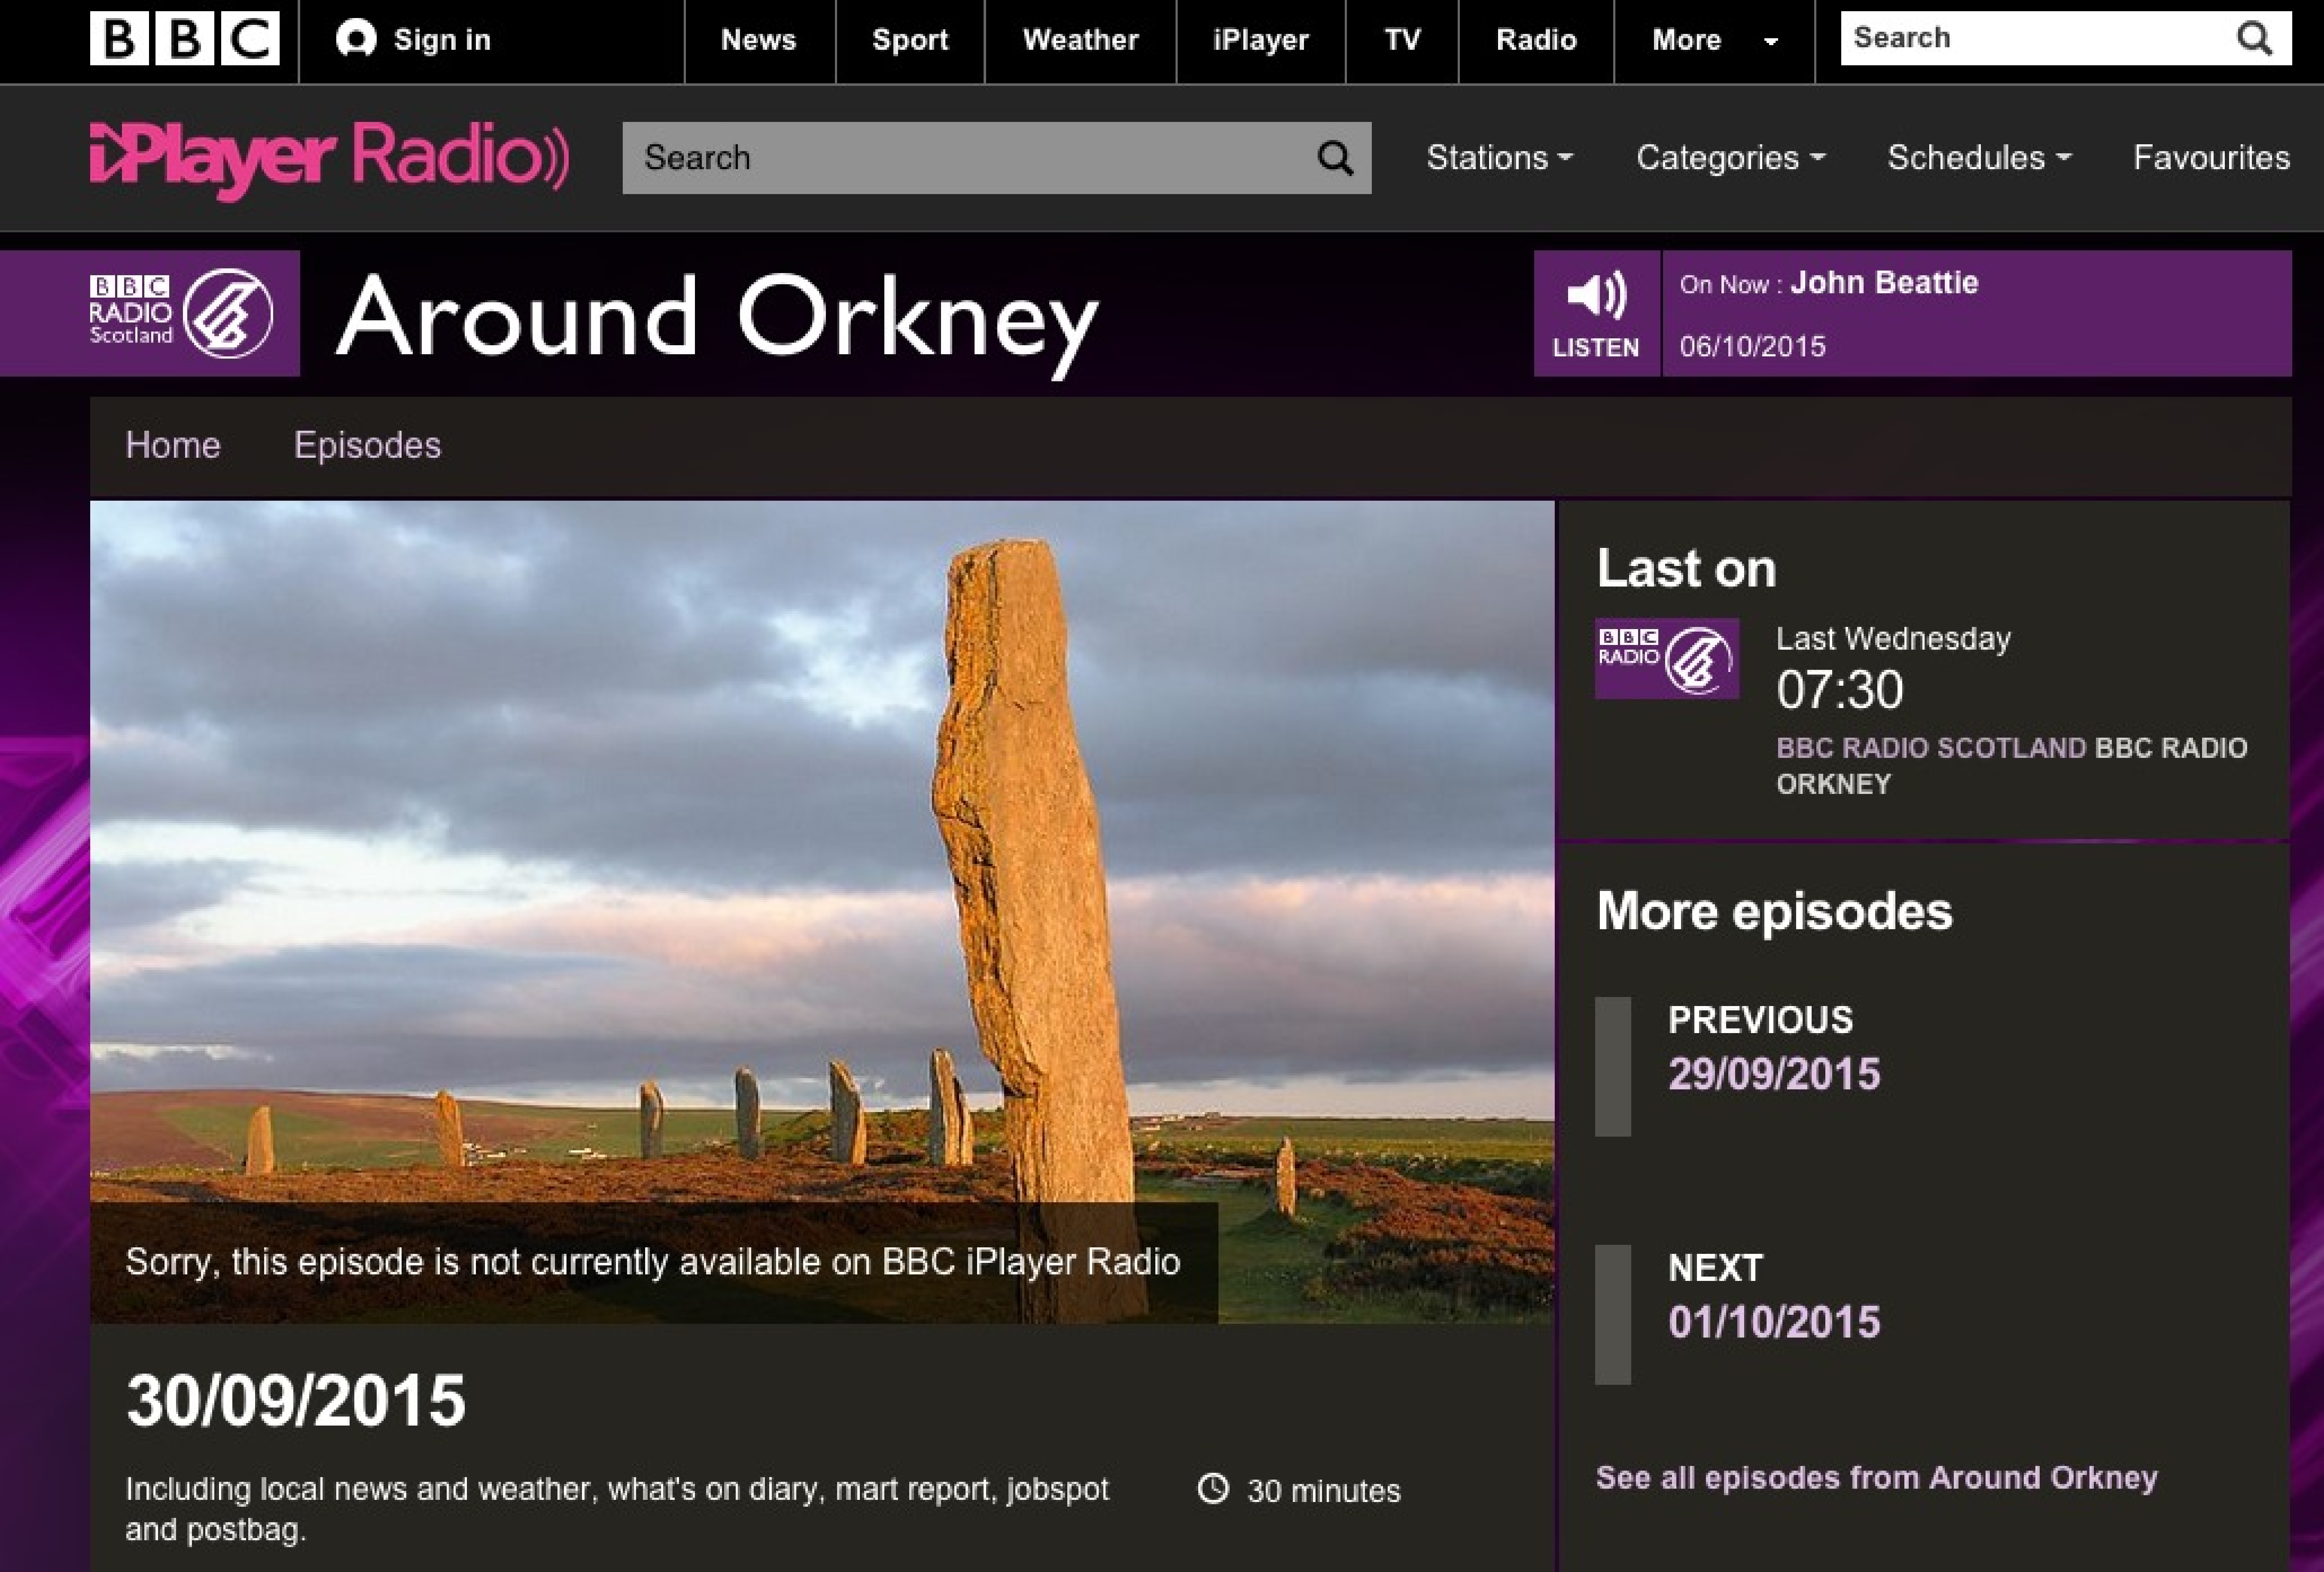Click the BBC logo
The height and width of the screenshot is (1572, 2324).
(x=185, y=39)
